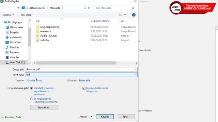Close the Farklı Kaydet dialog
The height and width of the screenshot is (122, 218).
pyautogui.click(x=136, y=1)
